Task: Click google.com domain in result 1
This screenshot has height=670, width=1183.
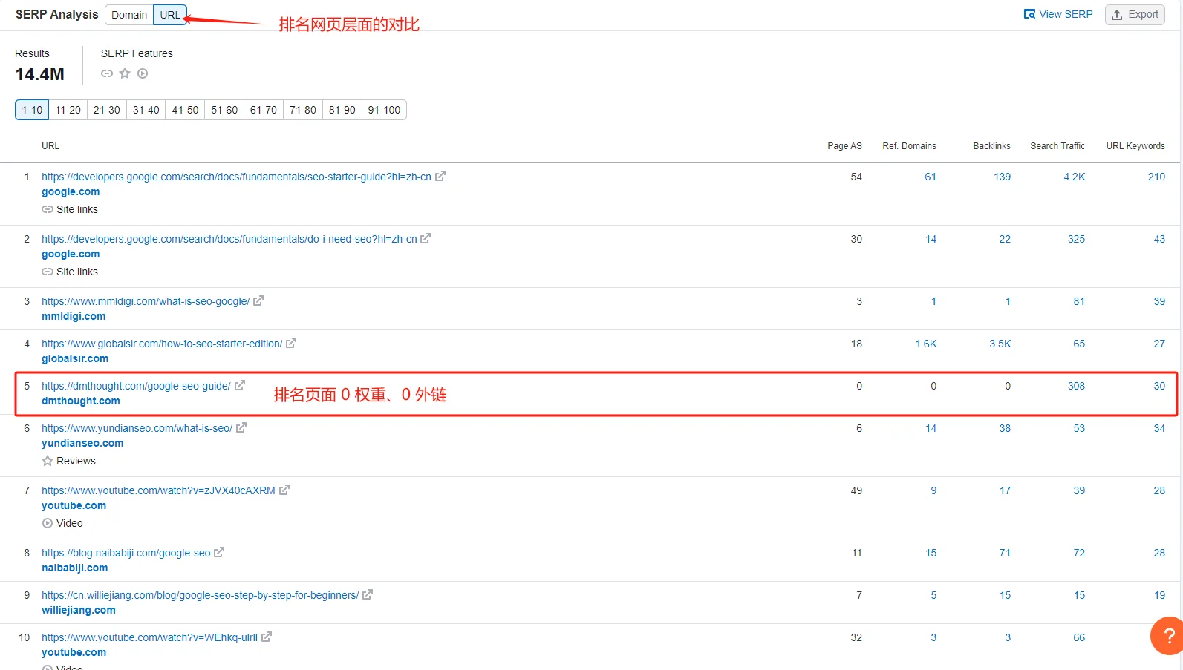Action: 71,191
